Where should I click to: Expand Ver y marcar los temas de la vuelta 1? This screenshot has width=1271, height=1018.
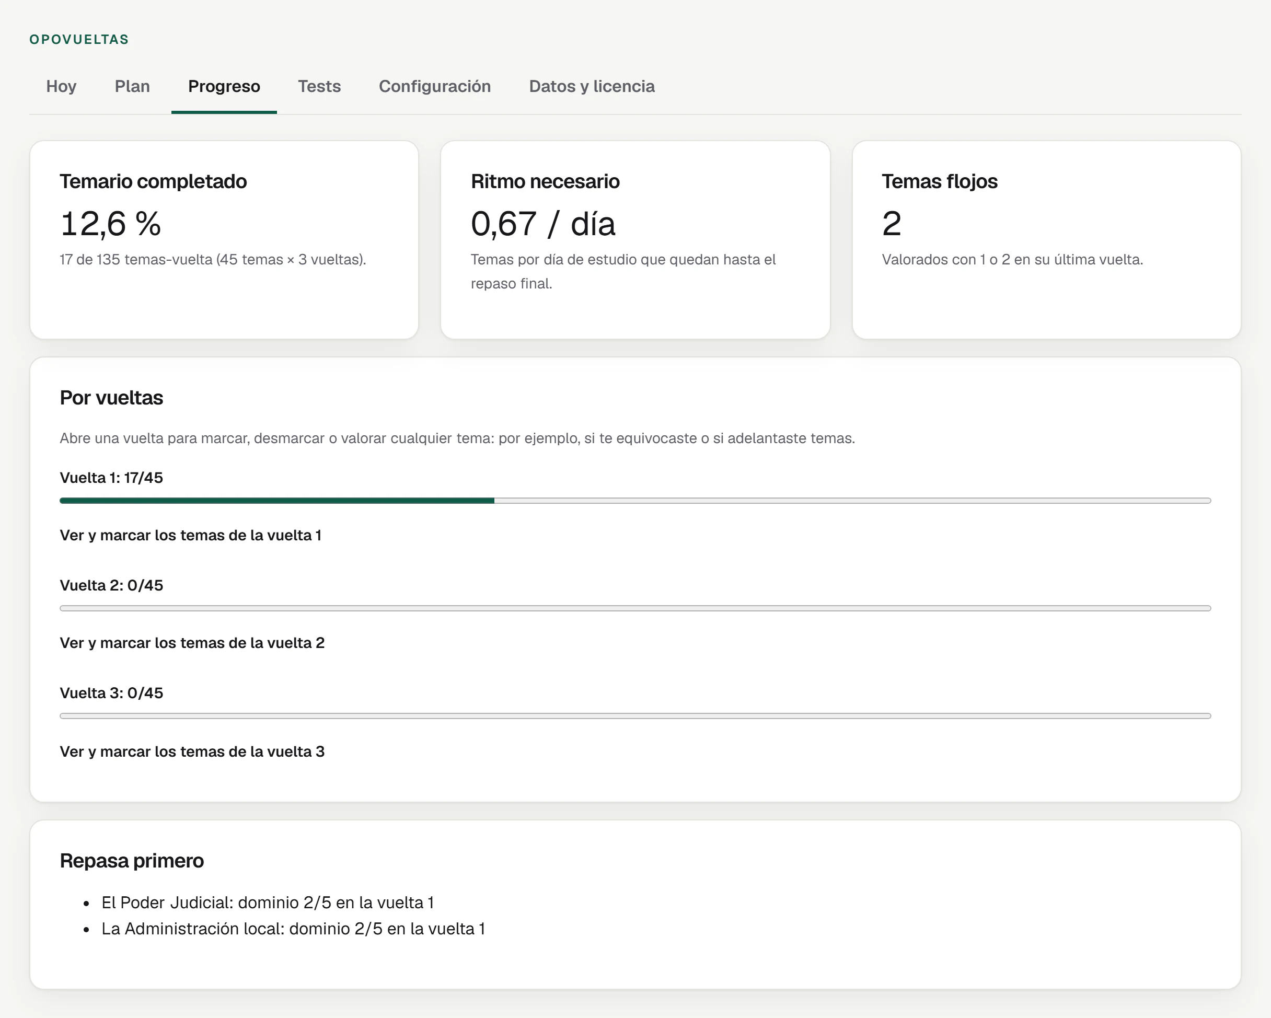tap(190, 535)
